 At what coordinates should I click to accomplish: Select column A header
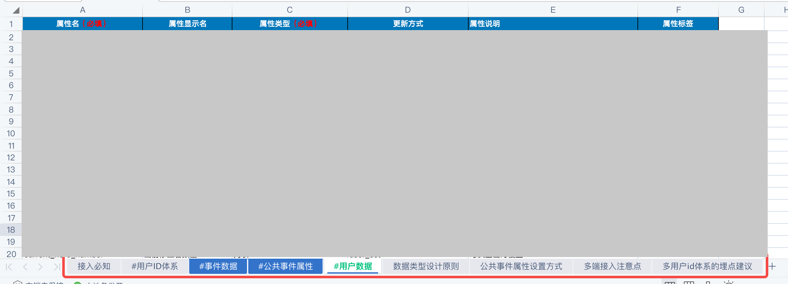pyautogui.click(x=83, y=10)
